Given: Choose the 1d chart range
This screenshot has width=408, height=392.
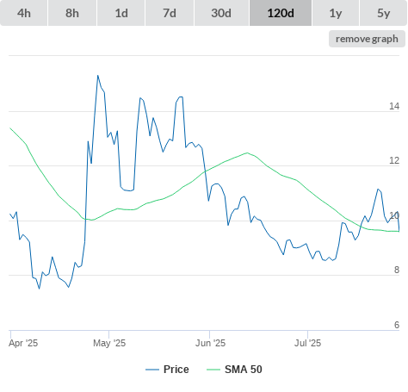Looking at the screenshot, I should [x=121, y=13].
